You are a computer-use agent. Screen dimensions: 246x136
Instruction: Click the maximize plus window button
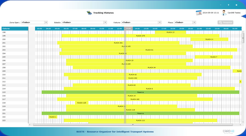pyautogui.click(x=228, y=5)
